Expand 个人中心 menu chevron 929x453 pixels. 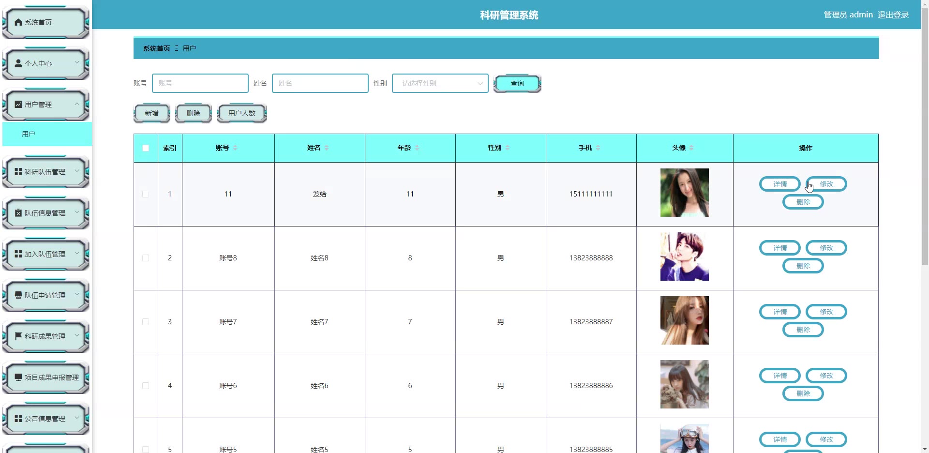click(x=77, y=63)
